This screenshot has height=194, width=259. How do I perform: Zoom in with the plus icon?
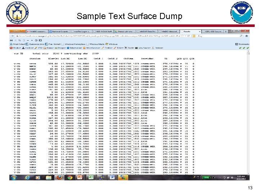[32, 40]
